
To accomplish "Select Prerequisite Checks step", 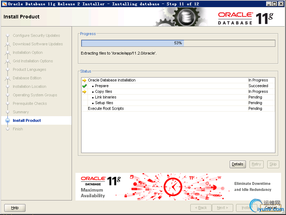I will tap(30, 103).
